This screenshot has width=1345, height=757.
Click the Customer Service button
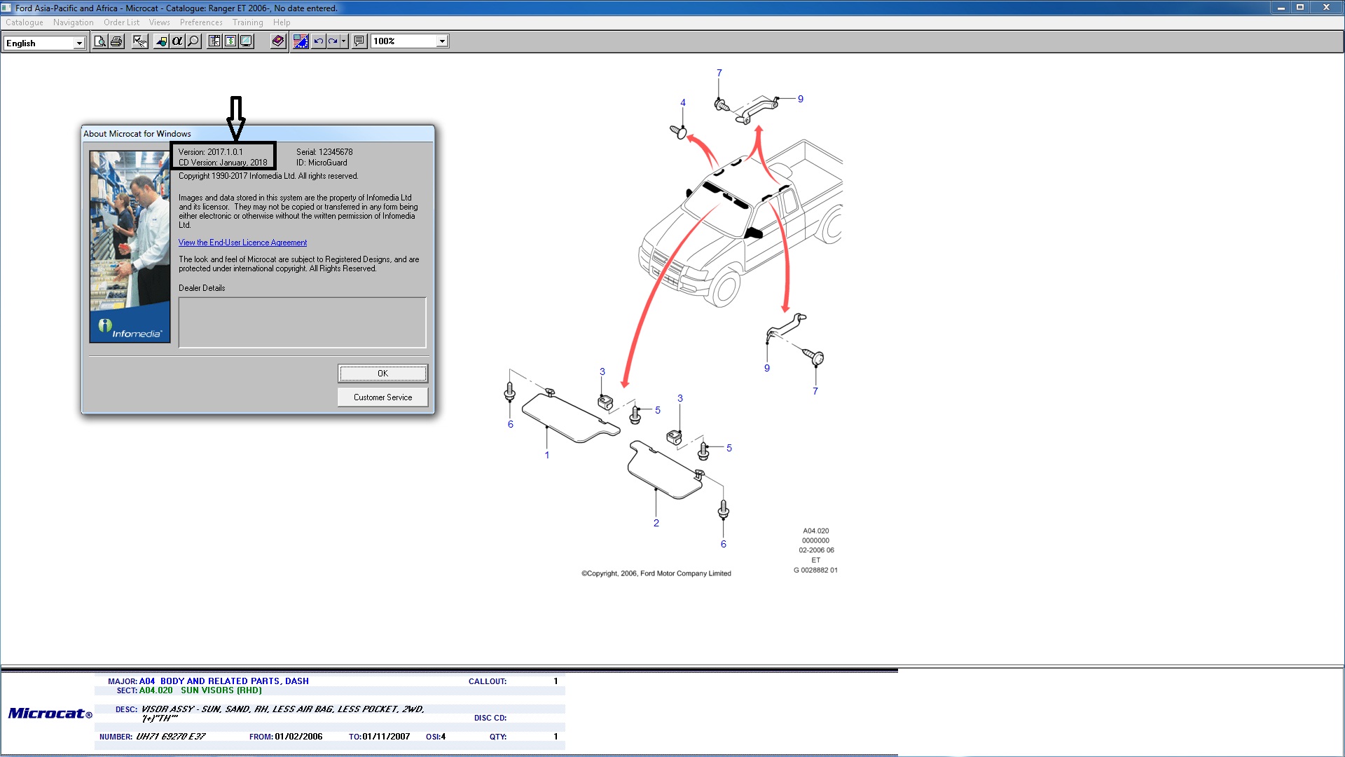382,397
